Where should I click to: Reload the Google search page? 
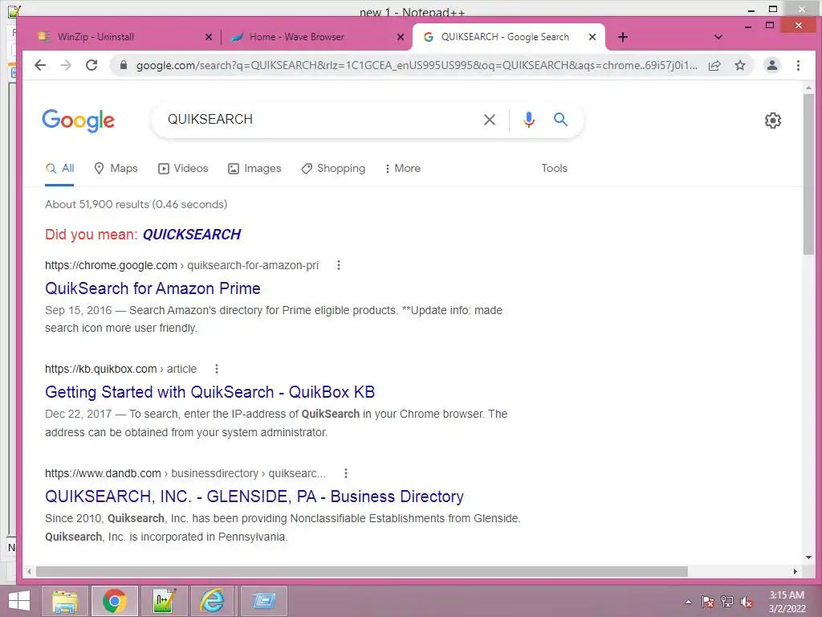[x=92, y=65]
